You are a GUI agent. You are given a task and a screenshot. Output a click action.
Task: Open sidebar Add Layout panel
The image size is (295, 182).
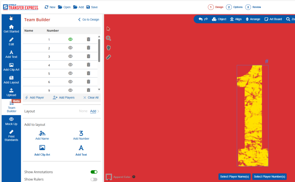[11, 80]
